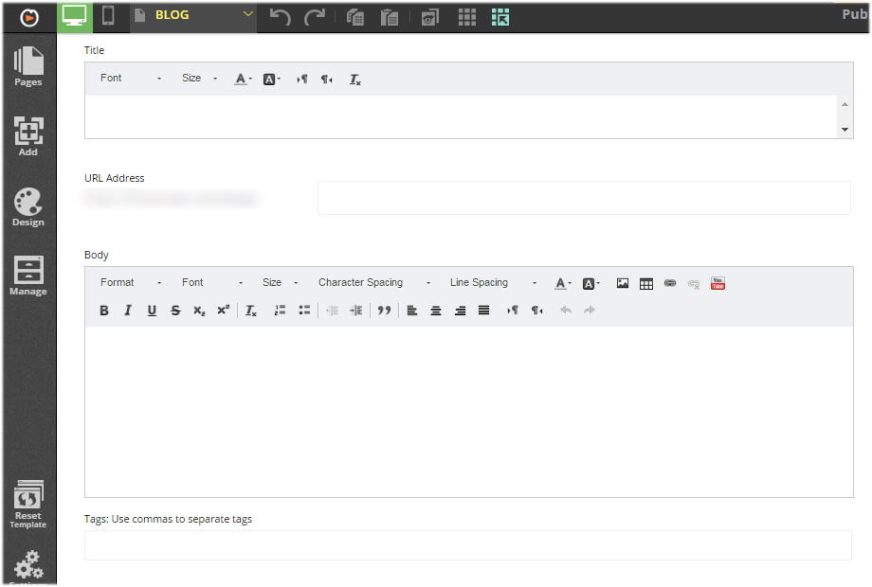Toggle italic formatting
The image size is (872, 587).
click(x=128, y=311)
